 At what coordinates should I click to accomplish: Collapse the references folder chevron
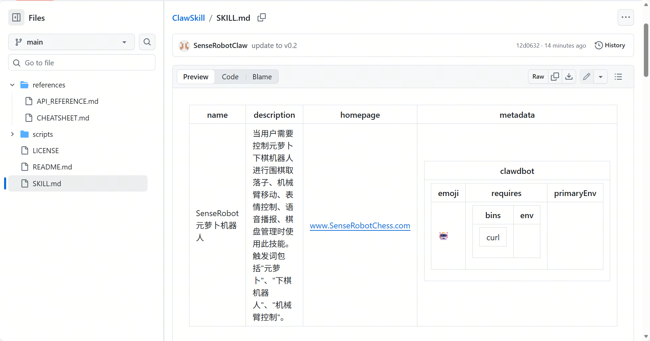tap(12, 85)
